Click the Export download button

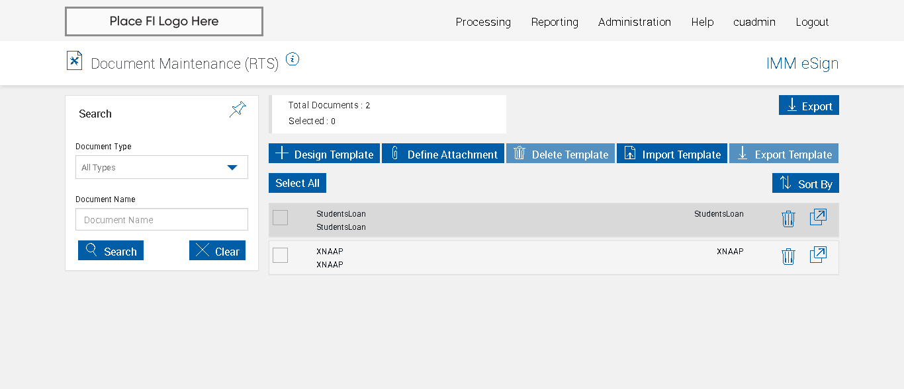[809, 106]
